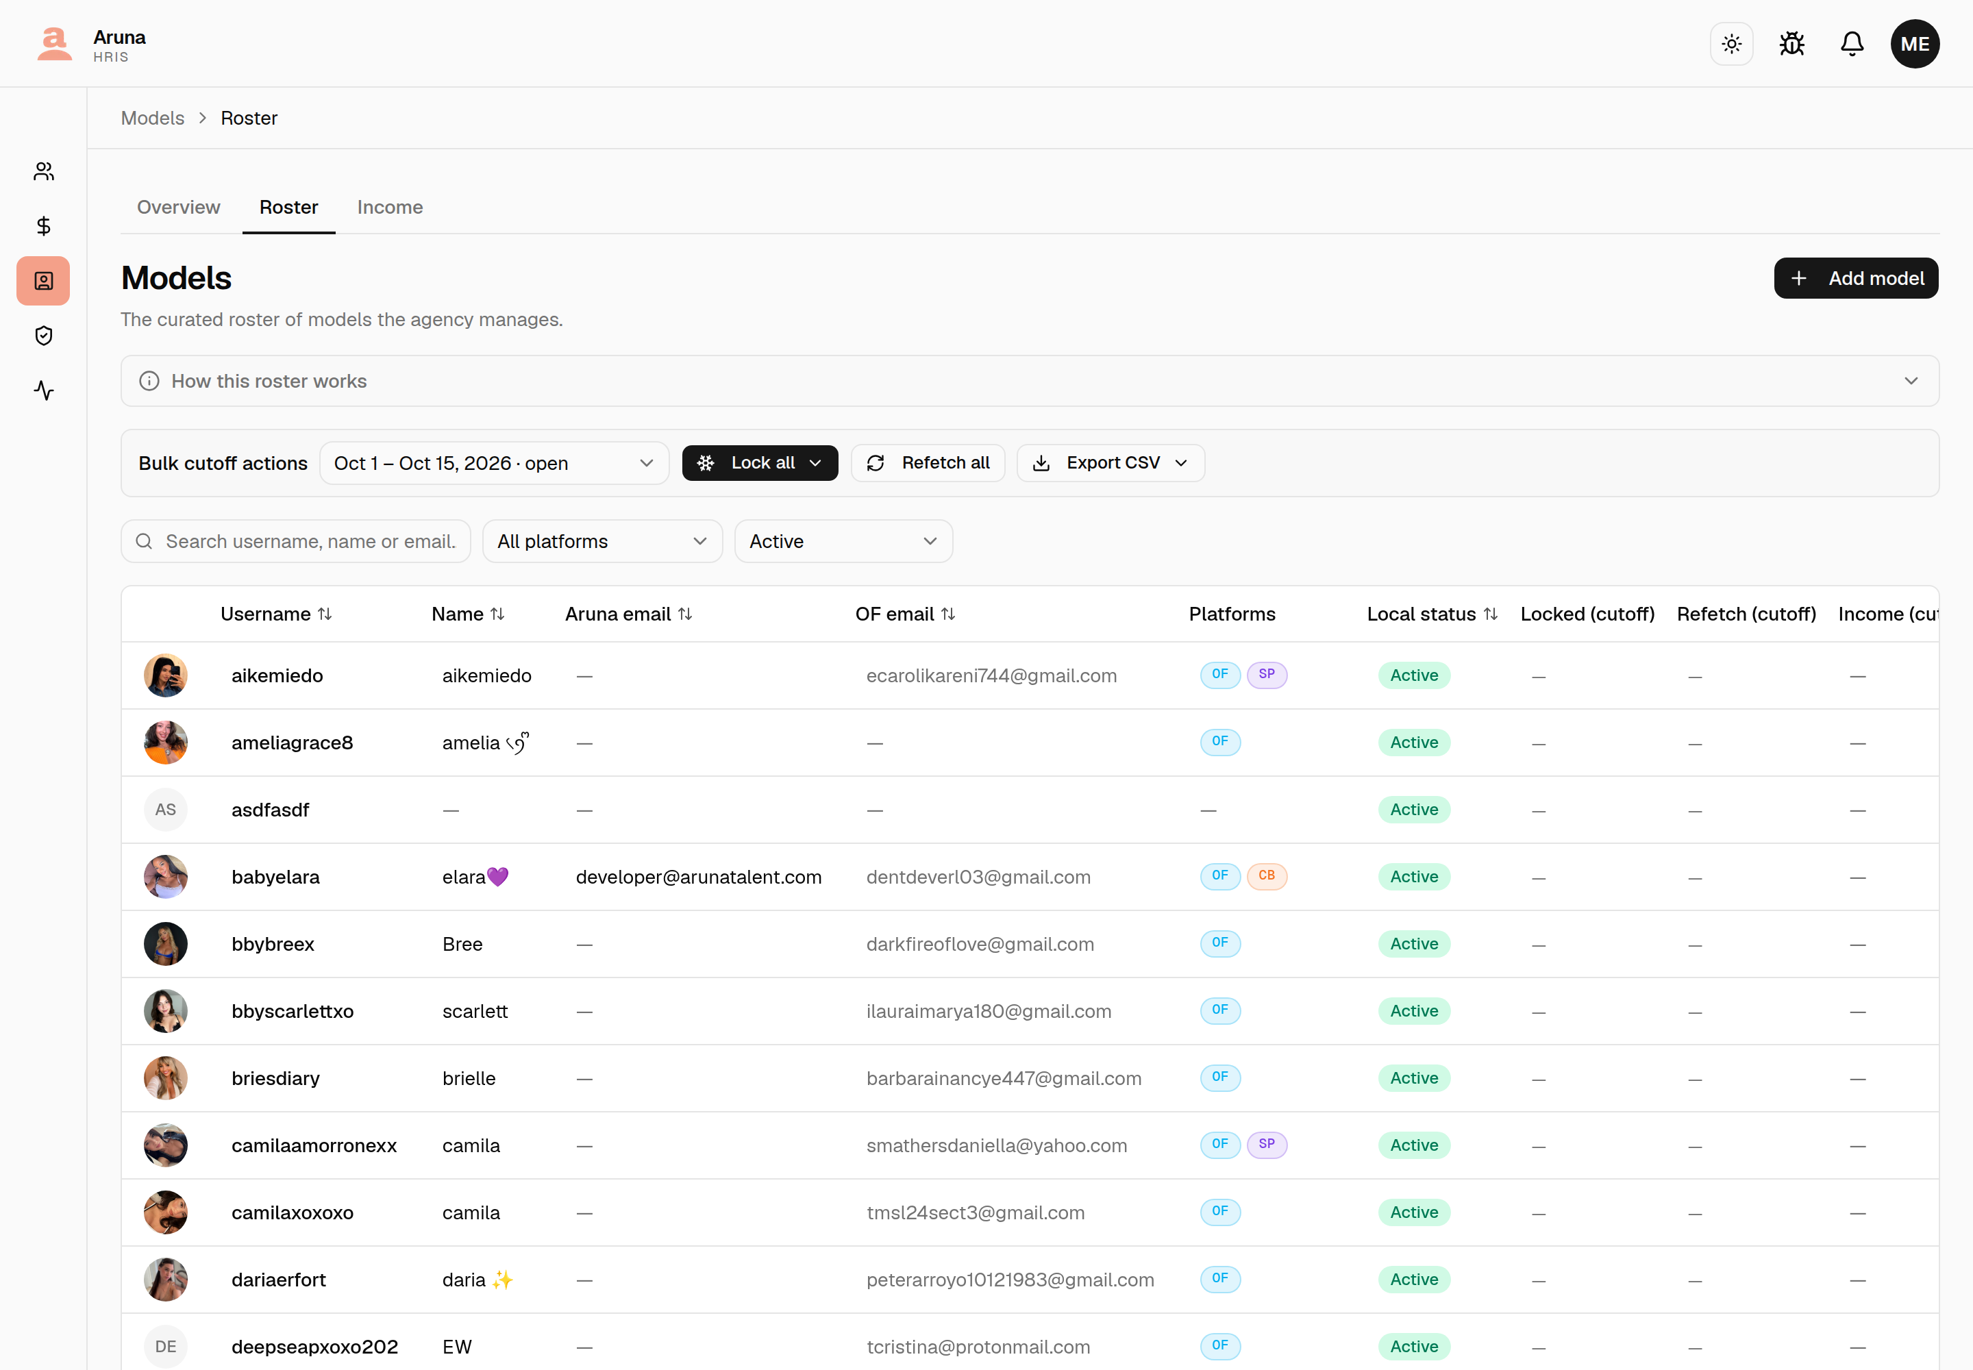Click the username bbybreex
Viewport: 1973px width, 1370px height.
click(x=273, y=944)
